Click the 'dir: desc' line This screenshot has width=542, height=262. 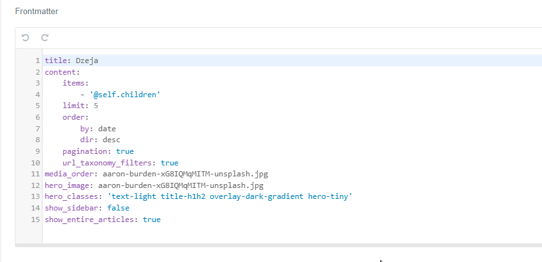pos(101,140)
